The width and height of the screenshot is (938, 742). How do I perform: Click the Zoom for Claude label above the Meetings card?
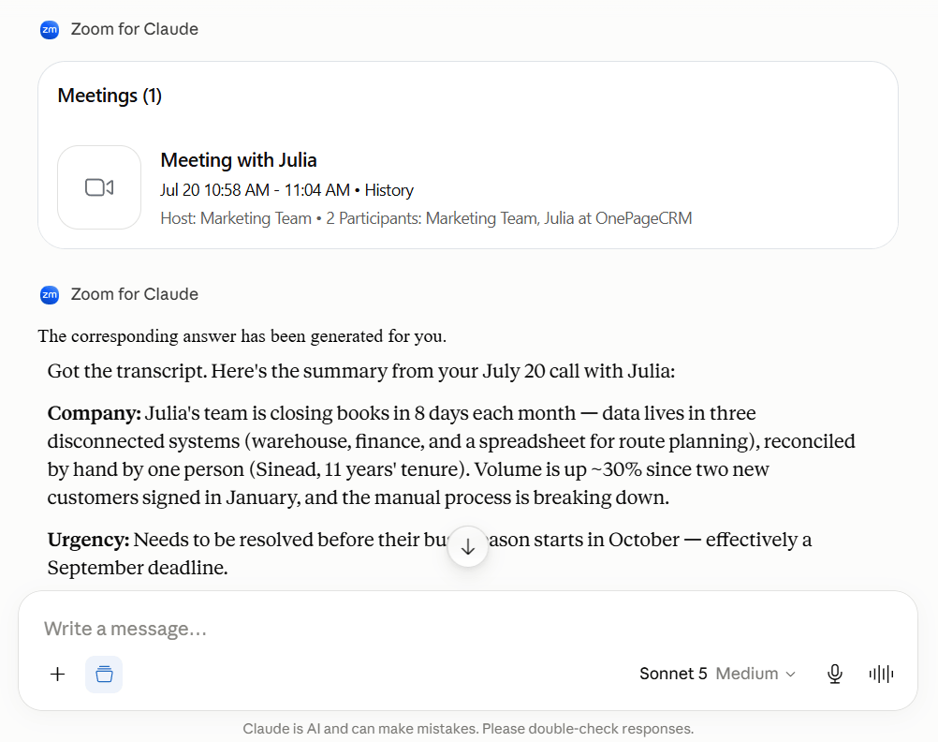click(x=135, y=29)
